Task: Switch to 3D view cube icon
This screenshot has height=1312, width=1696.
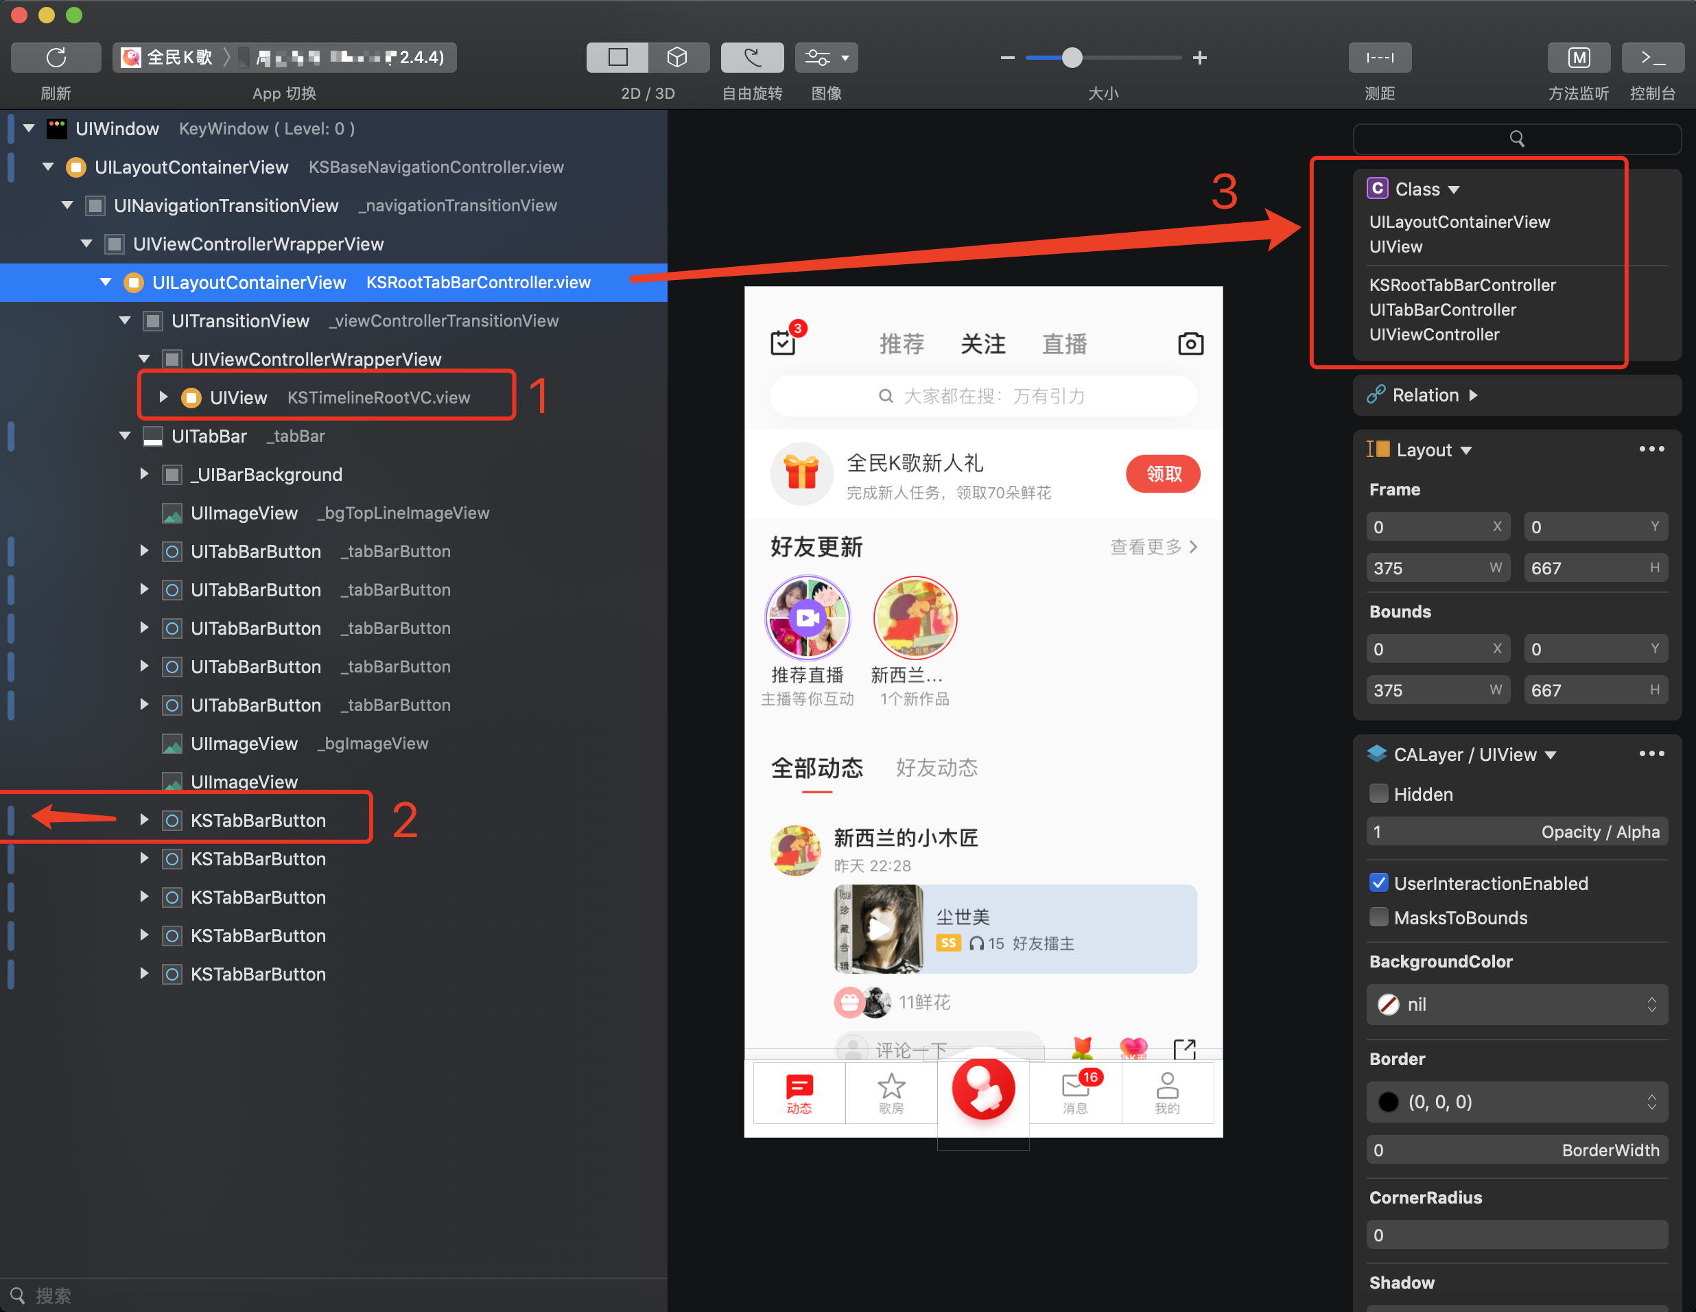Action: (677, 58)
